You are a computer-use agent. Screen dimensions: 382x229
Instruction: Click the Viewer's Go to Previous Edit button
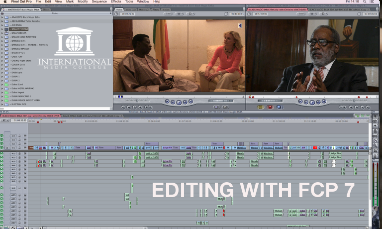(167, 102)
